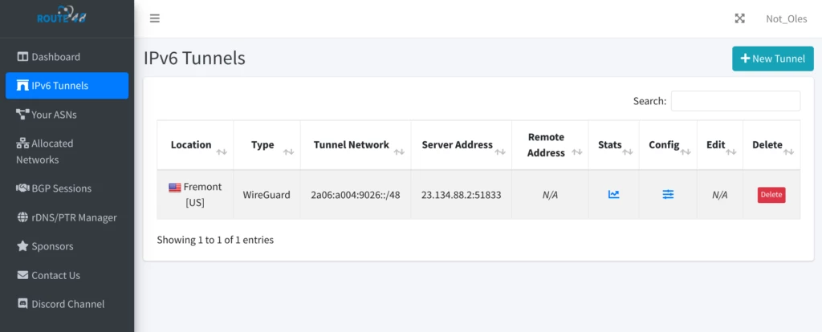
Task: Delete the Fremont WireGuard tunnel
Action: point(771,195)
